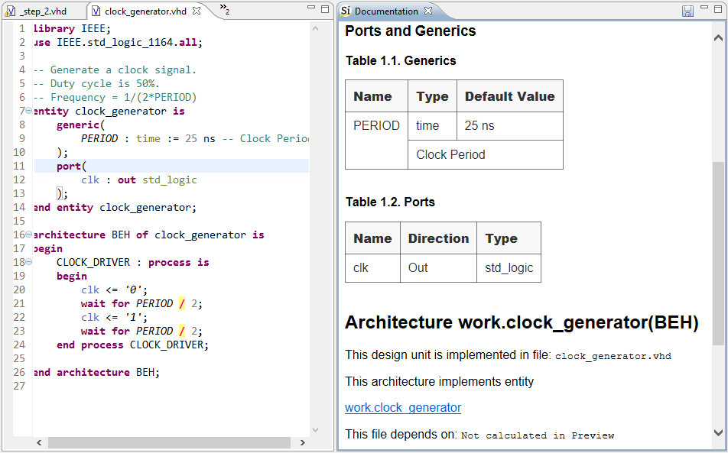
Task: Collapse the entity fold marker at line 7
Action: pos(29,111)
